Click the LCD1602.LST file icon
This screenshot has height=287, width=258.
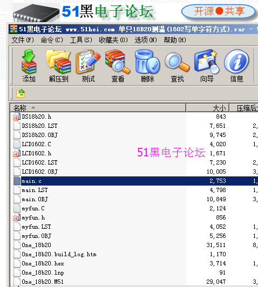[x=17, y=162]
